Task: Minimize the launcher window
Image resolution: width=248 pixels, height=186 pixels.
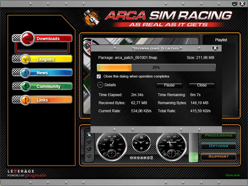Action: pos(234,4)
